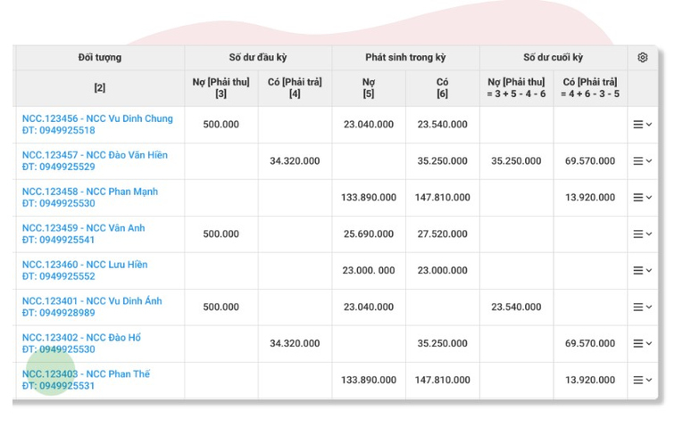The height and width of the screenshot is (426, 683).
Task: Open row menu for NCC Lưu Hiền
Action: (x=643, y=270)
